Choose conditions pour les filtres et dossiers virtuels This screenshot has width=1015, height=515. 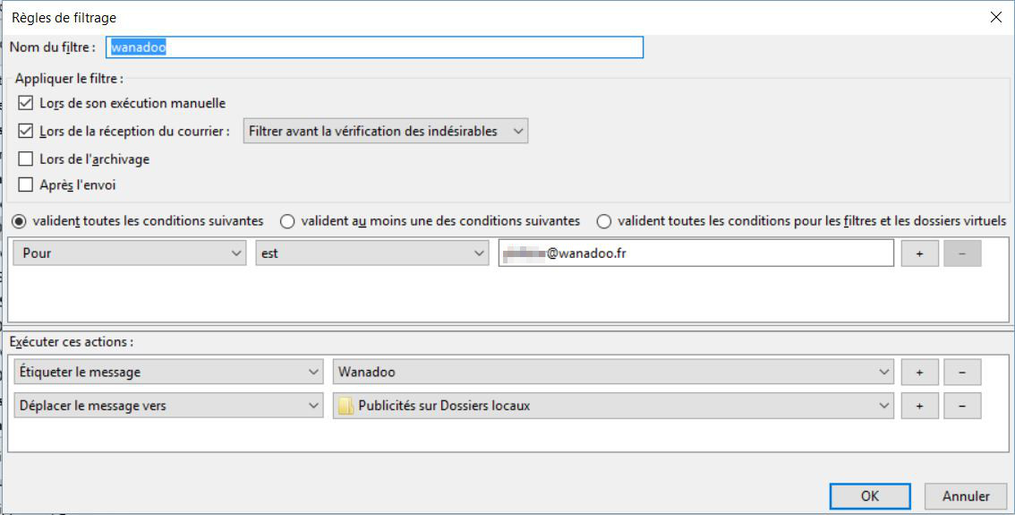[604, 221]
